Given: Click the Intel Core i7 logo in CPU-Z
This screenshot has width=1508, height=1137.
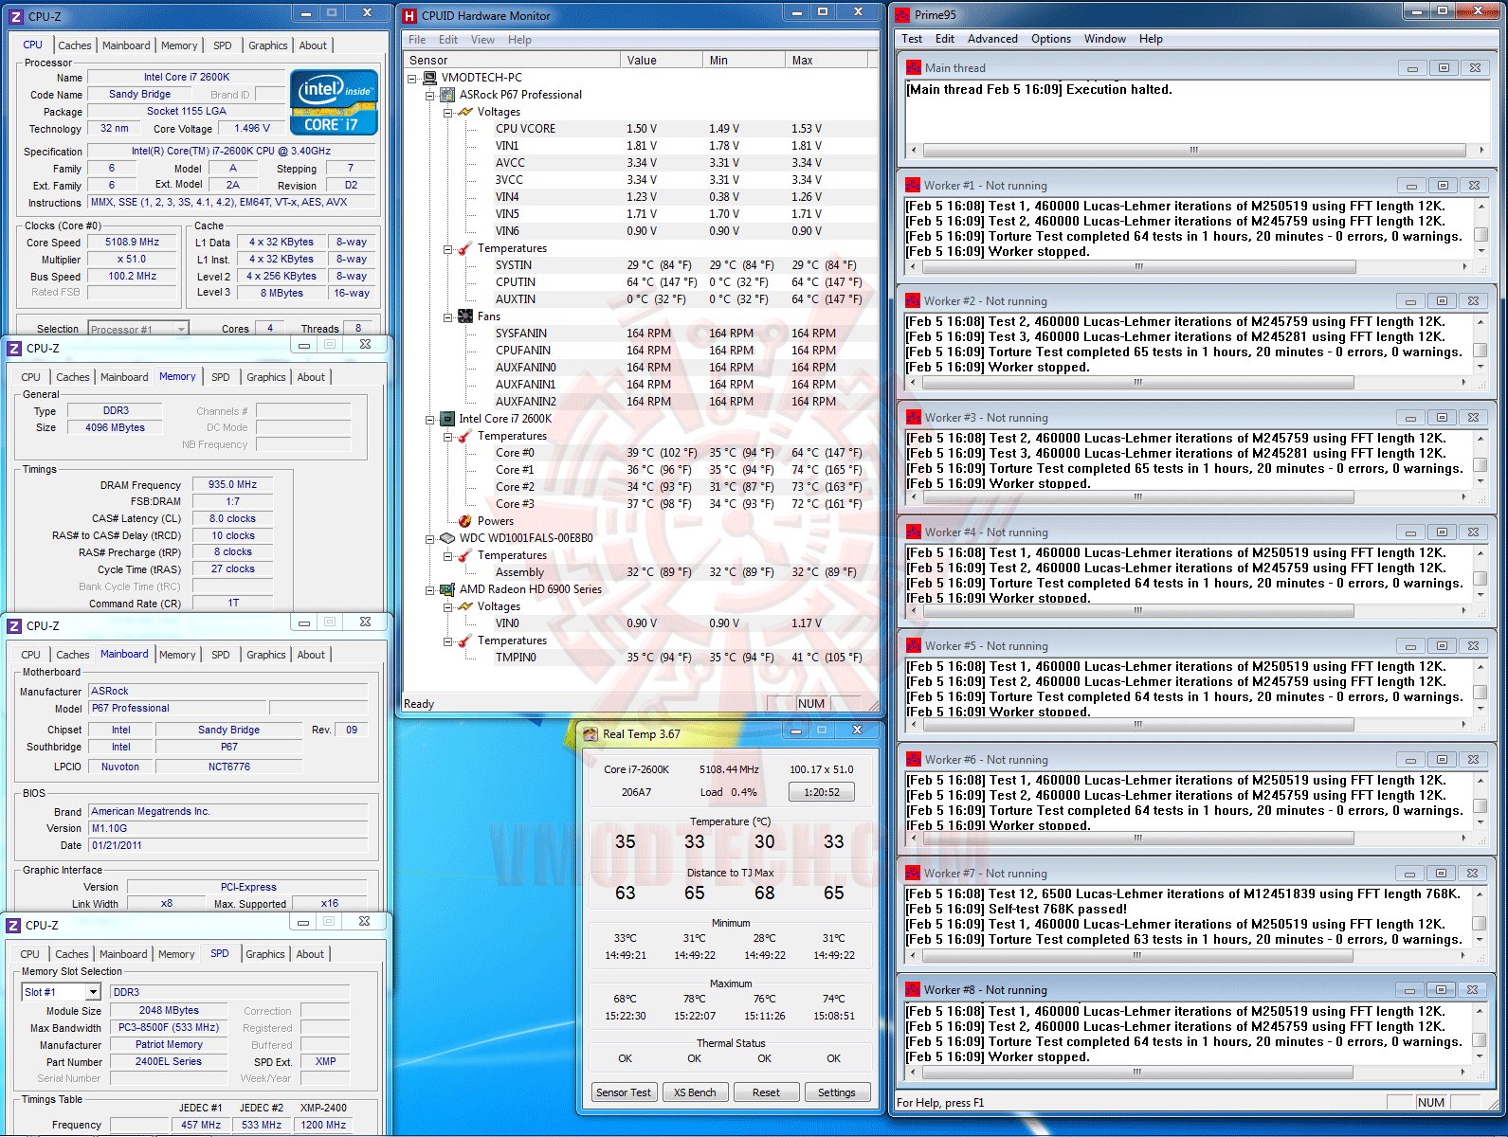Looking at the screenshot, I should coord(334,102).
